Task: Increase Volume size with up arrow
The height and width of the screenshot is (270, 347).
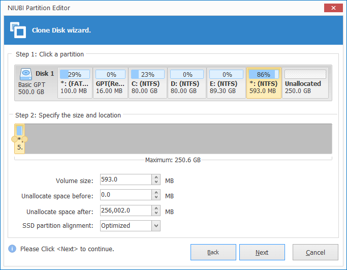Action: [156, 177]
